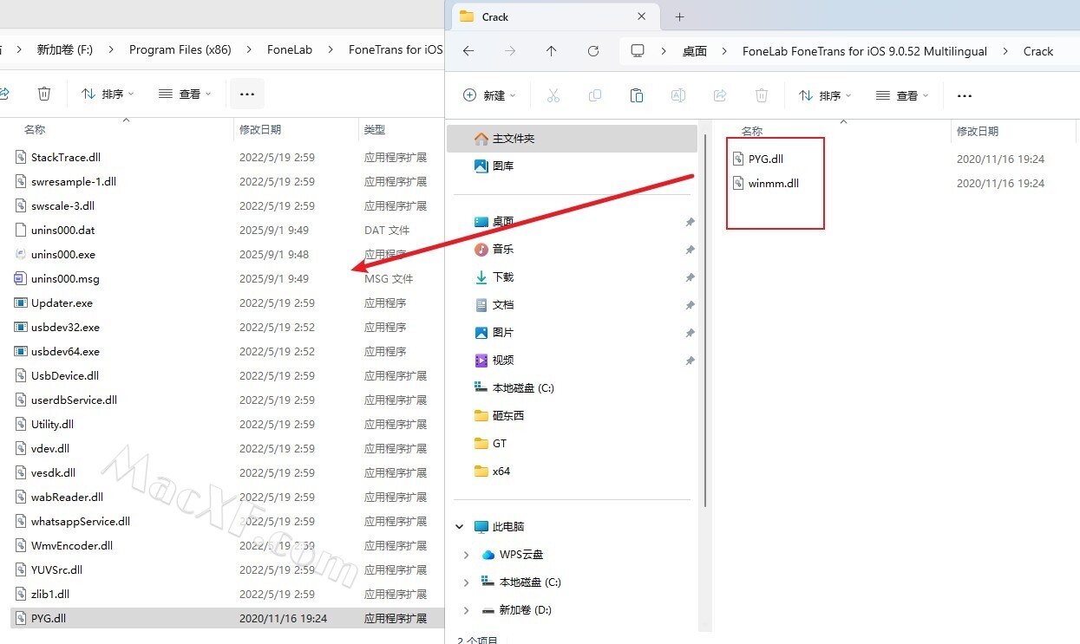Expand the 新加卷 (D:) tree node
1080x644 pixels.
[467, 609]
